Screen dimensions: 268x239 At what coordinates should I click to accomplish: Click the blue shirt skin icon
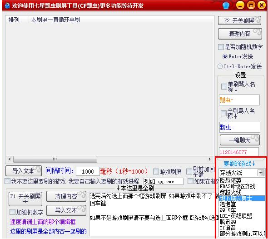(226, 5)
